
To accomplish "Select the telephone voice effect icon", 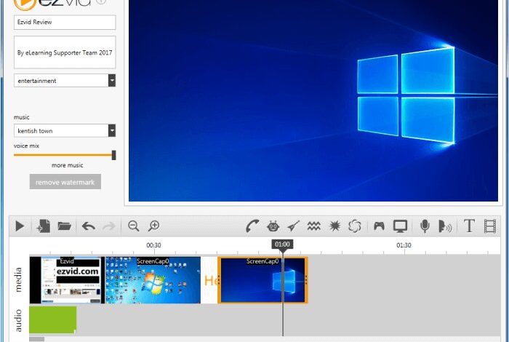I will point(252,226).
